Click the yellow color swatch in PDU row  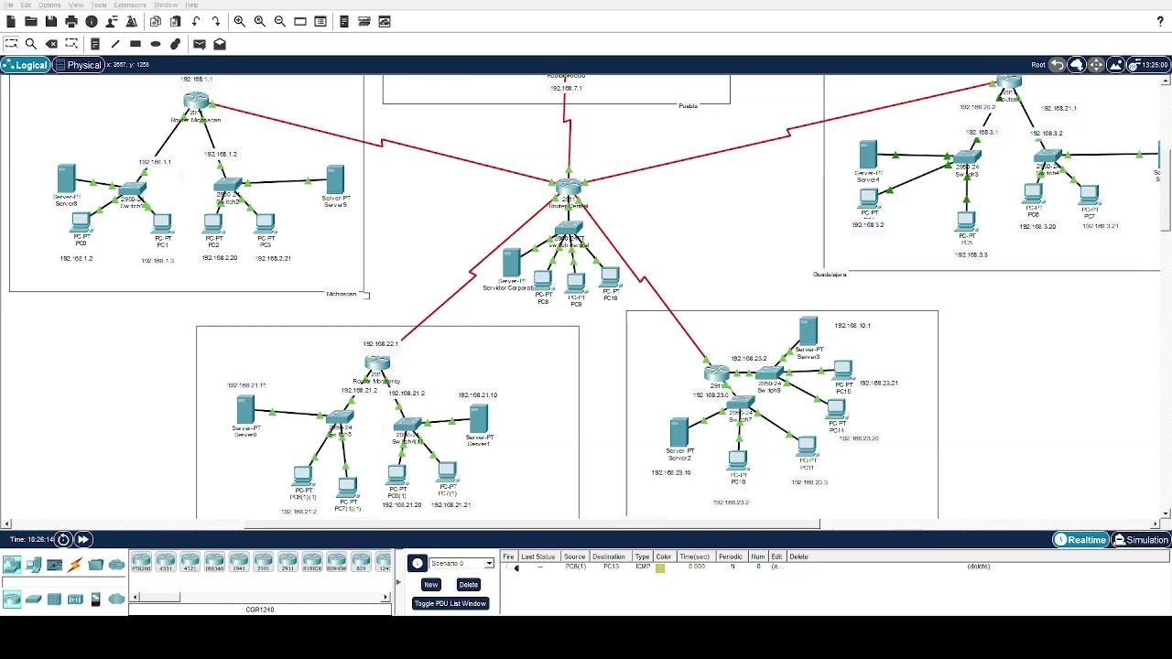[x=660, y=567]
